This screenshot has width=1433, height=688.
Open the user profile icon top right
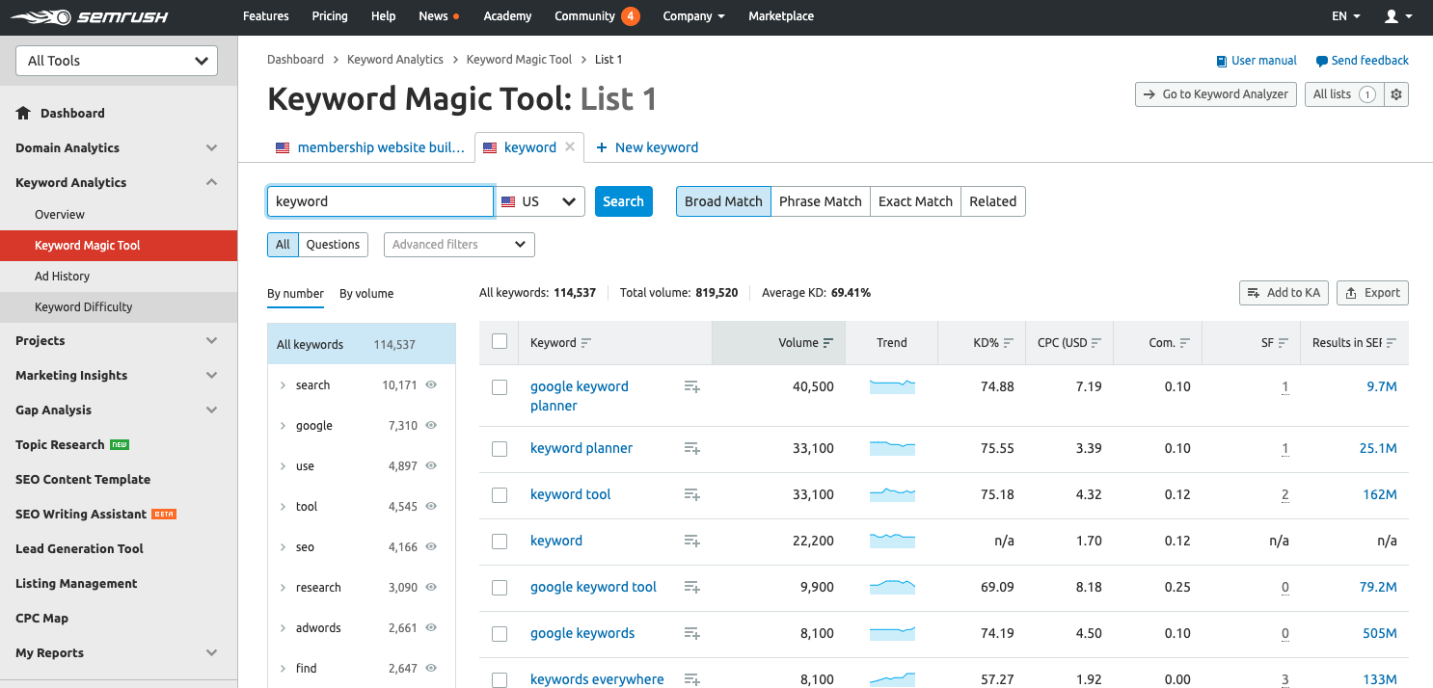[1392, 15]
